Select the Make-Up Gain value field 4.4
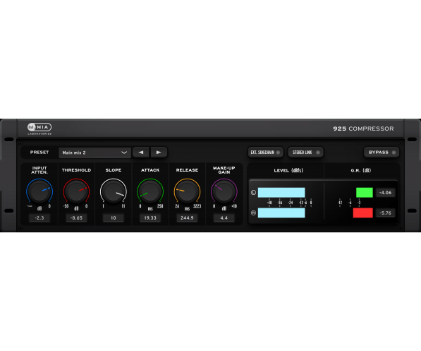 tap(224, 218)
